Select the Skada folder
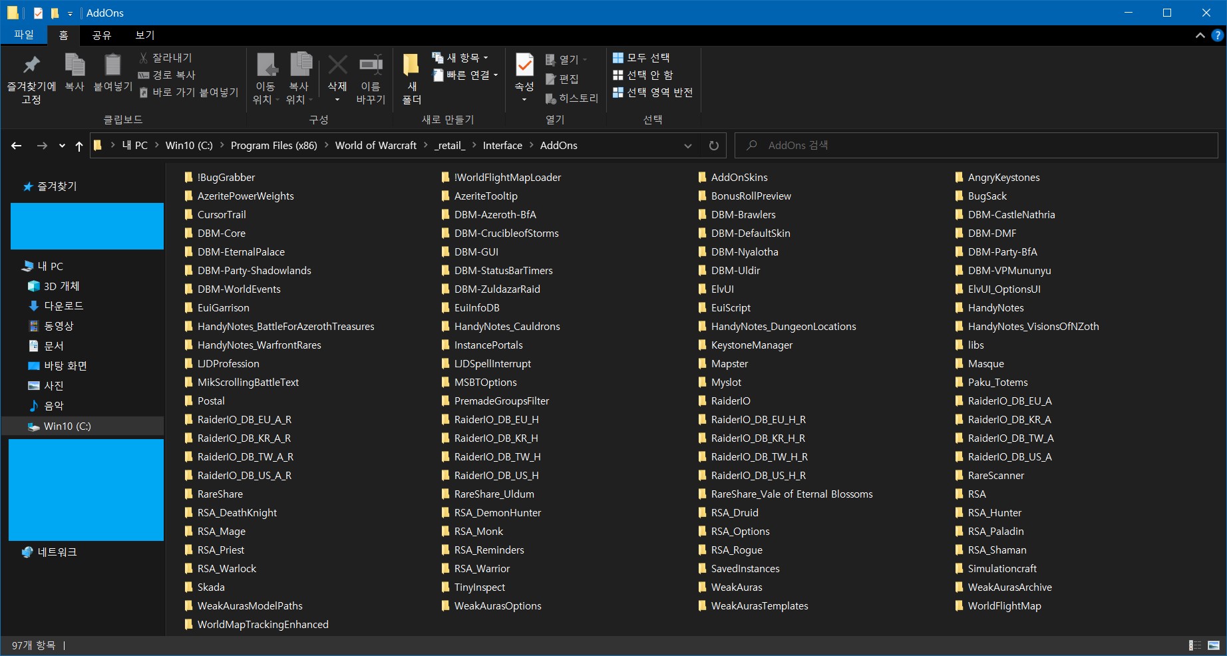This screenshot has height=656, width=1227. pos(204,587)
